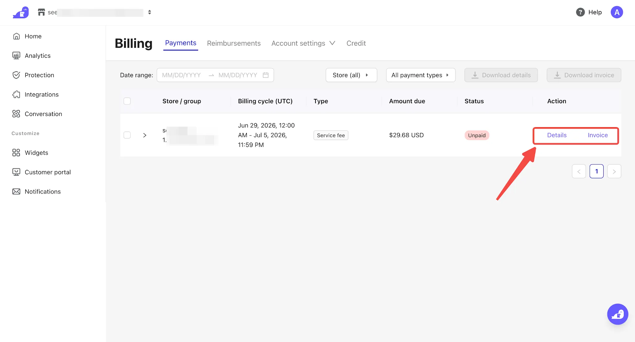Screen dimensions: 635x342
Task: Click the end date MM/DD/YYYY field
Action: (238, 75)
